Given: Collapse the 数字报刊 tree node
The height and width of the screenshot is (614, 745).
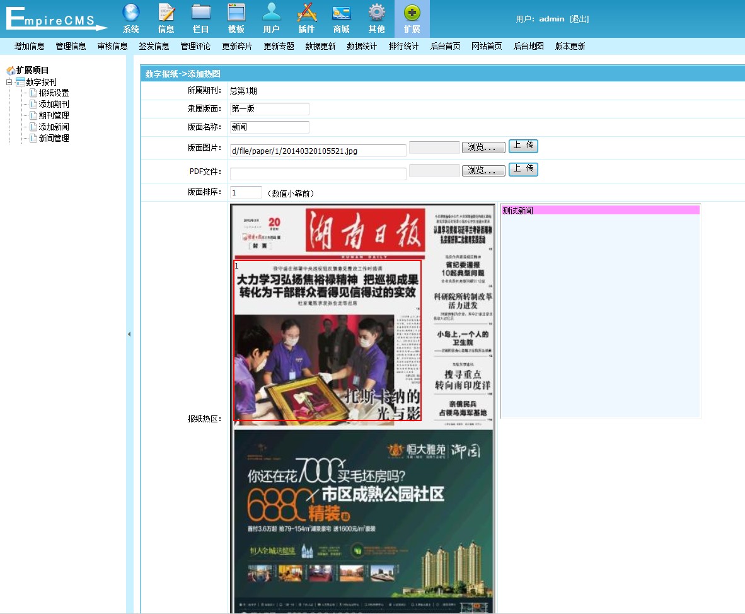Looking at the screenshot, I should click(x=9, y=82).
